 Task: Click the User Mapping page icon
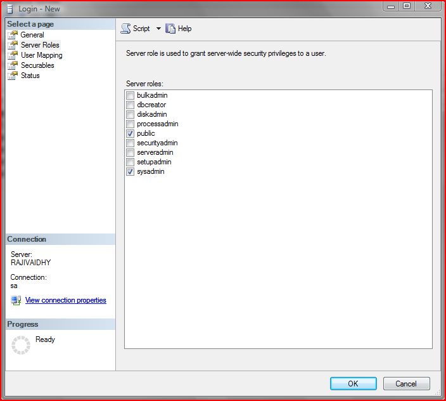coord(12,55)
